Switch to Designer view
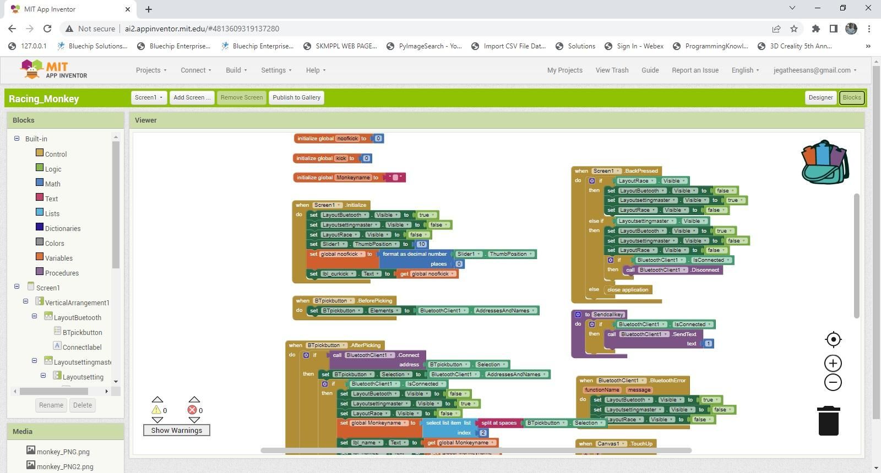This screenshot has width=881, height=473. [x=820, y=97]
